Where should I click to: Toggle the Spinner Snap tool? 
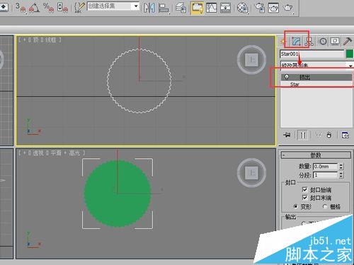pos(62,7)
